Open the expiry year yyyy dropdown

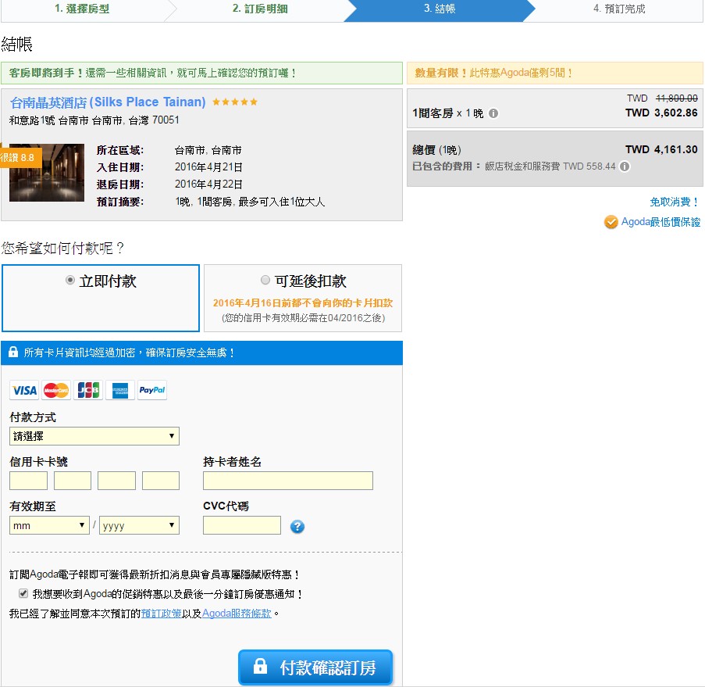click(140, 525)
